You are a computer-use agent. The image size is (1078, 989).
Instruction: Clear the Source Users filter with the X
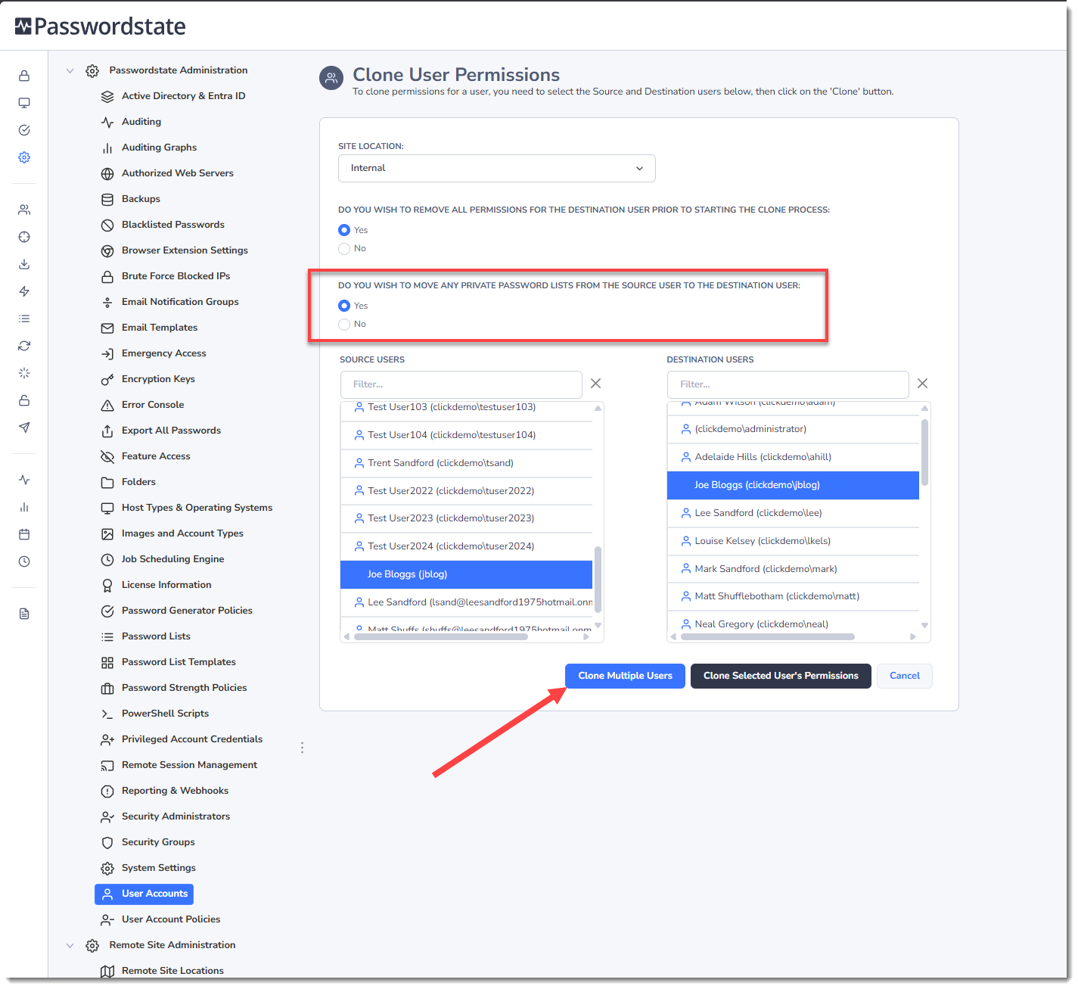(596, 384)
